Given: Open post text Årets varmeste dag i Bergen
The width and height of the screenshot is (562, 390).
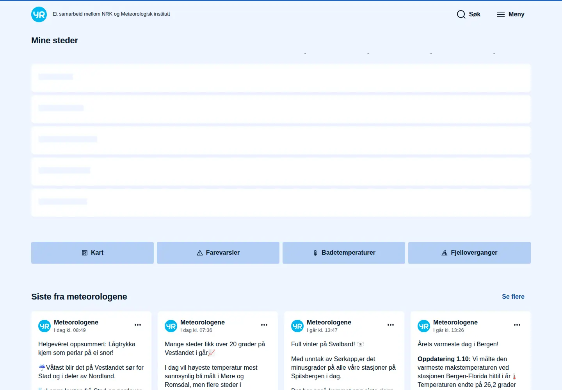Looking at the screenshot, I should 458,344.
